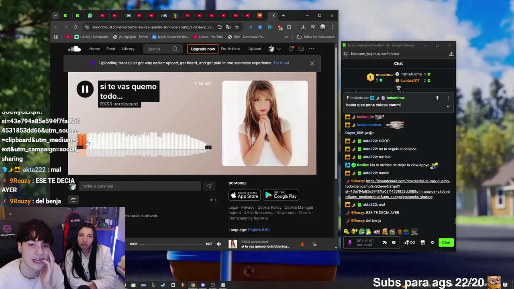Open a new Chrome tab
The image size is (514, 289).
283,16
